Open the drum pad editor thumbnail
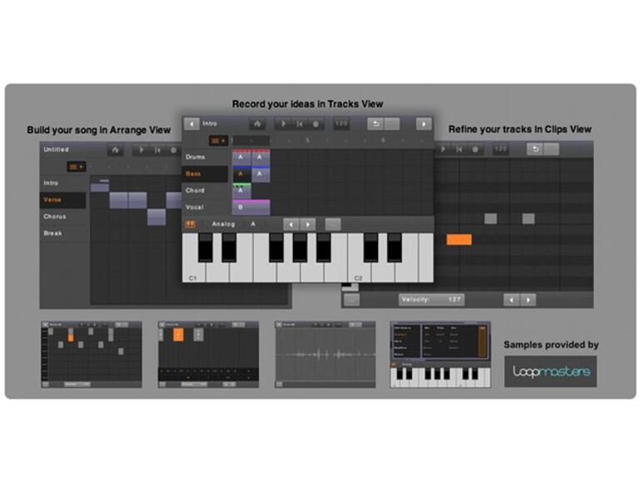The height and width of the screenshot is (481, 641). point(208,355)
